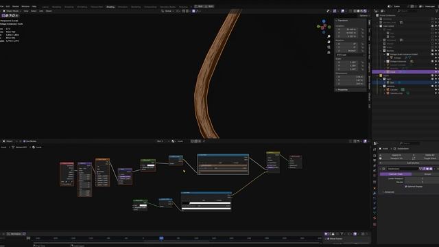Toggle camera view icon in viewport

[x=329, y=47]
